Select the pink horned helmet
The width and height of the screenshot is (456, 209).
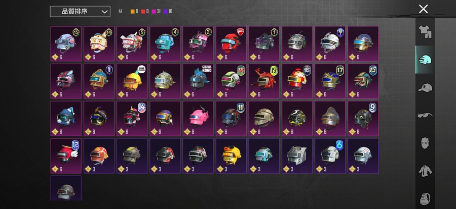tap(198, 119)
